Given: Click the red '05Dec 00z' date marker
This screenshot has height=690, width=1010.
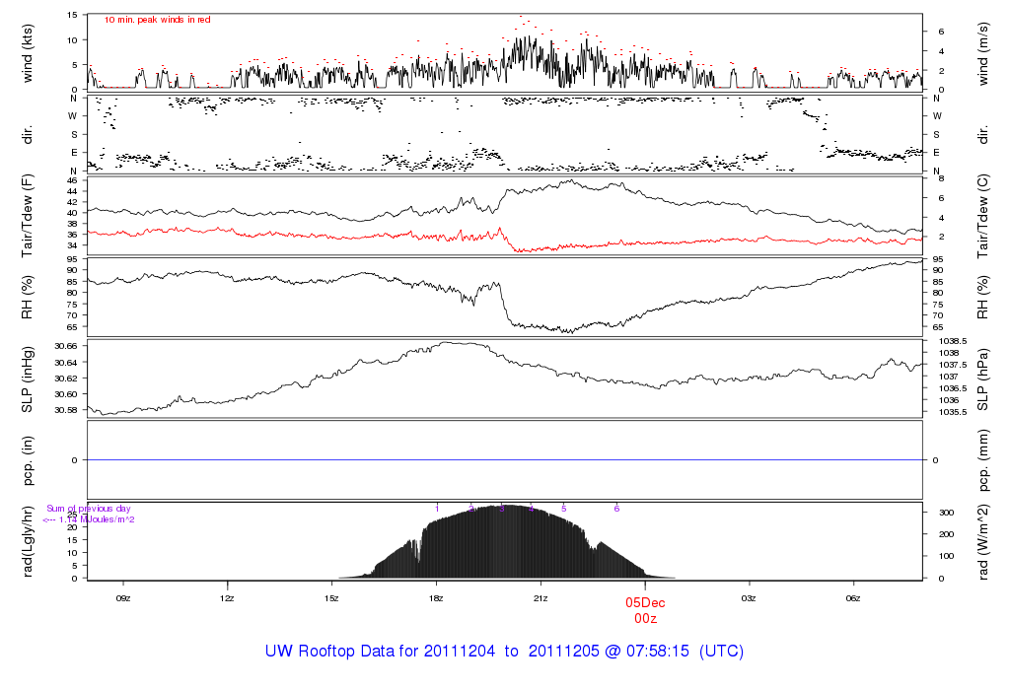Looking at the screenshot, I should pos(645,608).
